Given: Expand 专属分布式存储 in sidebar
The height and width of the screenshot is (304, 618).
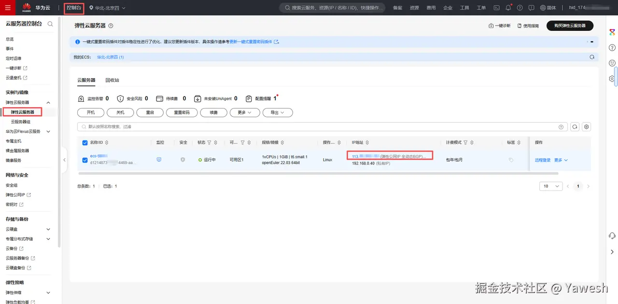Looking at the screenshot, I should coord(48,239).
